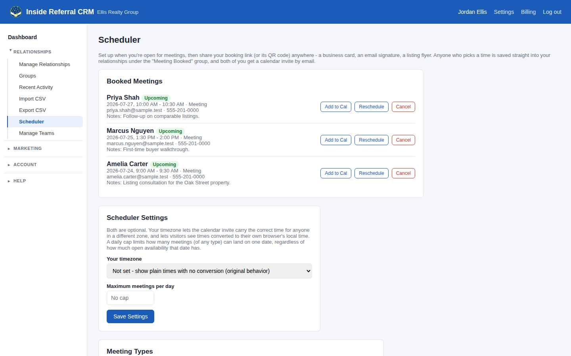The image size is (571, 356).
Task: Click the date 2026-07-27 meeting time line
Action: coord(157,104)
